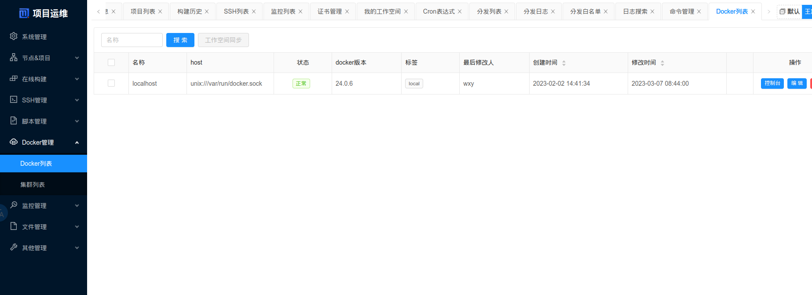Click the other management wrench icon

14,248
